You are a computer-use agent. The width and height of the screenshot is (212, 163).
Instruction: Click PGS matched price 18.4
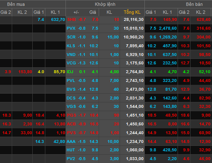(x=94, y=115)
